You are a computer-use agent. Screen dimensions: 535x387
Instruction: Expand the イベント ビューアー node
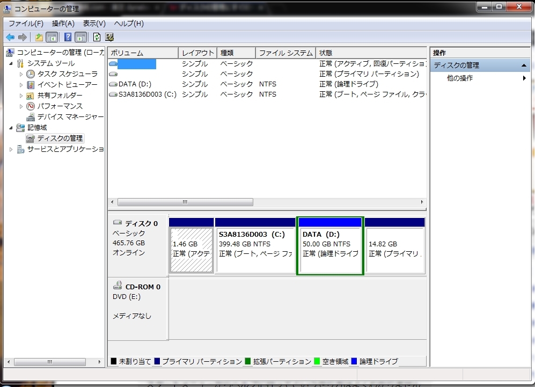(21, 85)
